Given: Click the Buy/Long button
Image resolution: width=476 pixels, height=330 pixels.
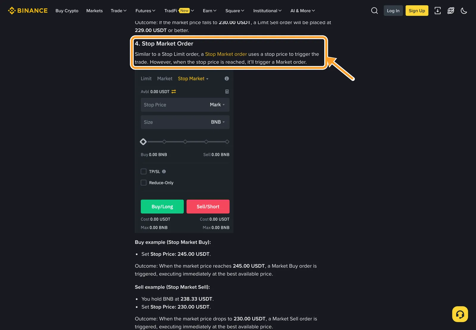Looking at the screenshot, I should (162, 206).
